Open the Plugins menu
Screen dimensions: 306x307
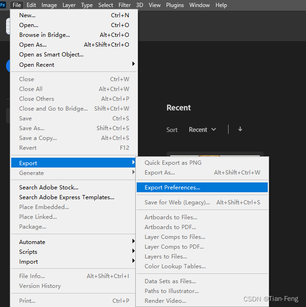pyautogui.click(x=175, y=5)
